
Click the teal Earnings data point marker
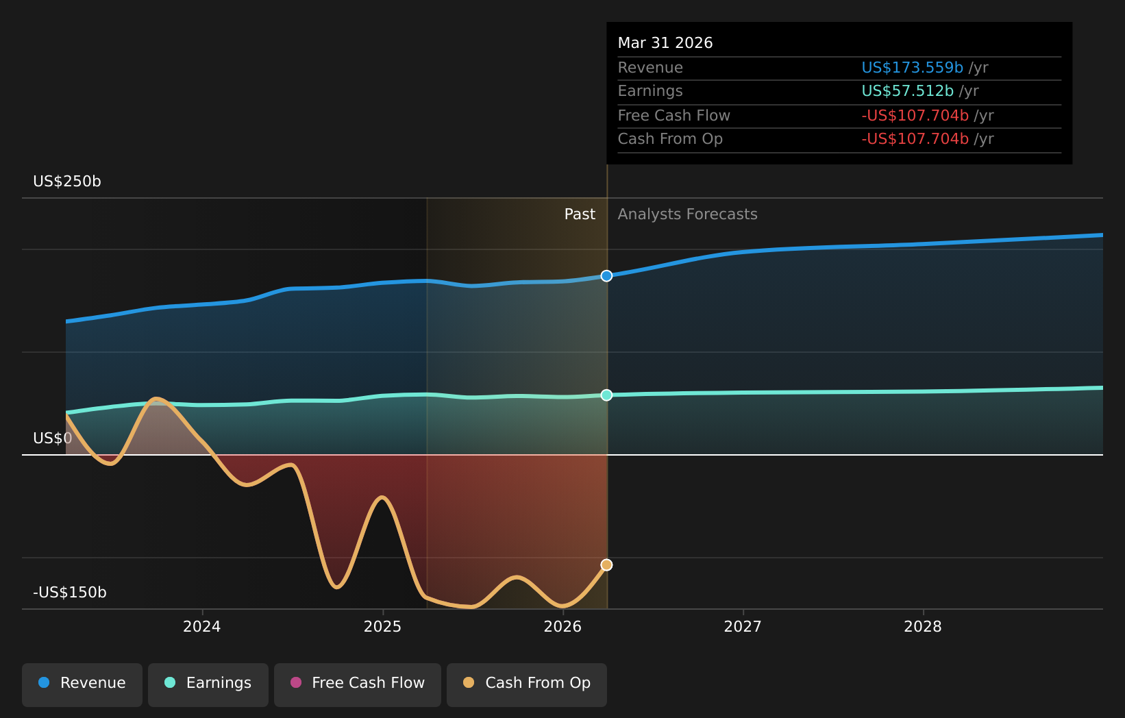coord(606,395)
